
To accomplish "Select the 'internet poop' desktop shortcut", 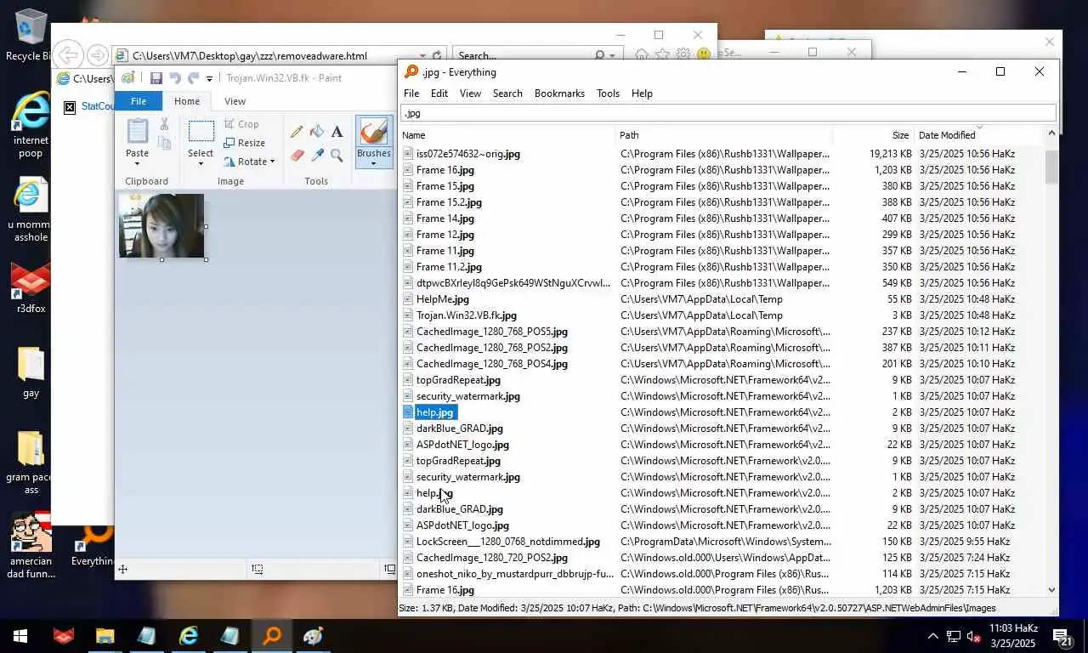I will coord(31,124).
